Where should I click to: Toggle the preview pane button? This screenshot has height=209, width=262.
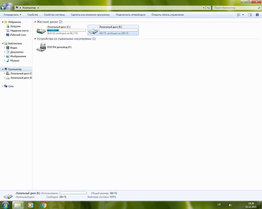250,15
